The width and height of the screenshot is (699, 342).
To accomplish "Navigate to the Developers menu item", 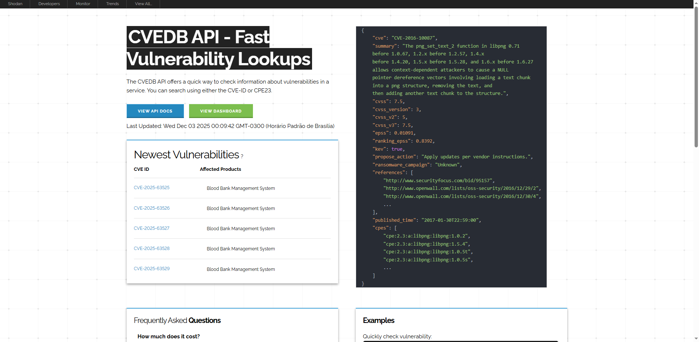I will (49, 4).
